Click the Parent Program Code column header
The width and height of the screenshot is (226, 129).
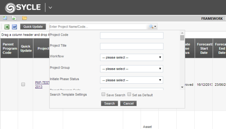pos(9,48)
